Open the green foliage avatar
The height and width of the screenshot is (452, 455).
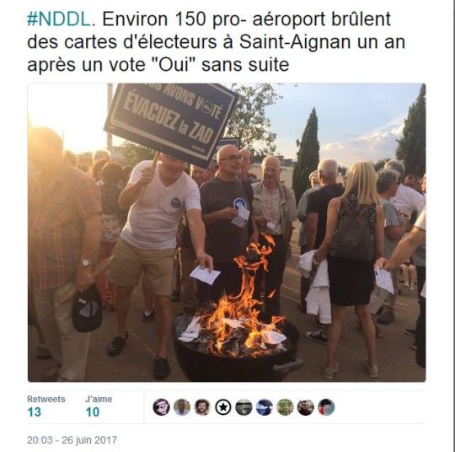285,407
